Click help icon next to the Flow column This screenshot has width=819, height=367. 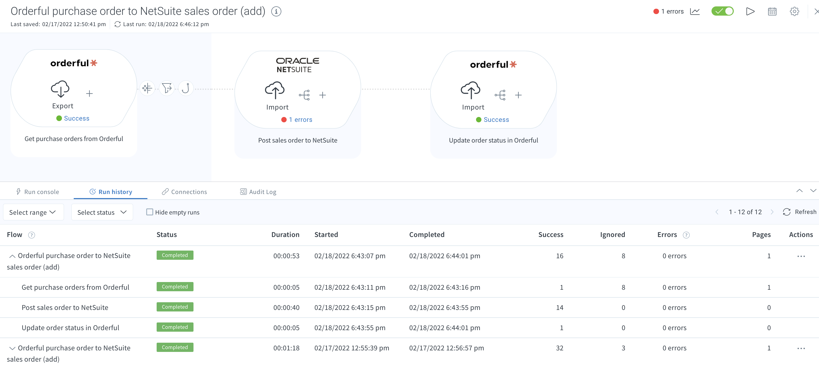pyautogui.click(x=31, y=235)
